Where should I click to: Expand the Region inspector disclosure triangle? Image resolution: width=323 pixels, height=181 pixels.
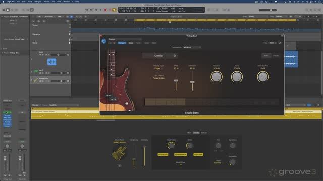(2, 17)
